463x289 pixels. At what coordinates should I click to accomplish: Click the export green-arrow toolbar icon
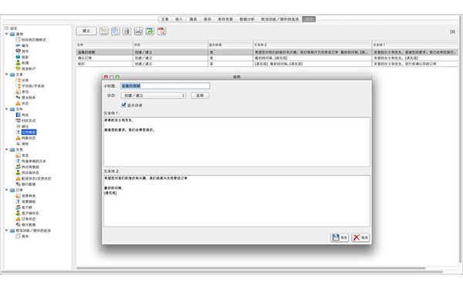point(150,31)
